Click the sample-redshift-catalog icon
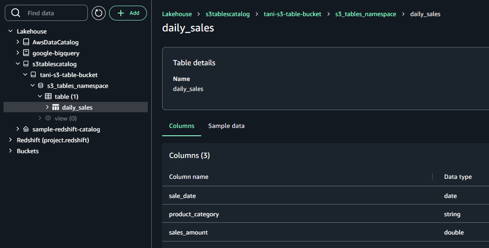 click(26, 129)
